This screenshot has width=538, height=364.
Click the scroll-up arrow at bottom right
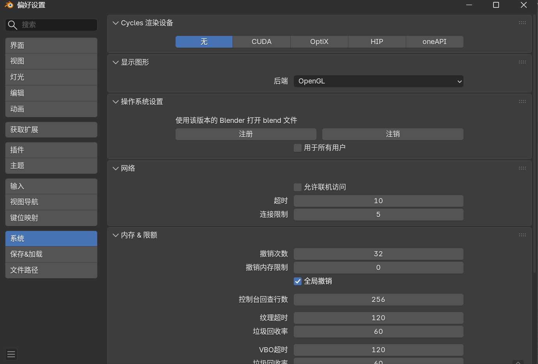(x=518, y=362)
